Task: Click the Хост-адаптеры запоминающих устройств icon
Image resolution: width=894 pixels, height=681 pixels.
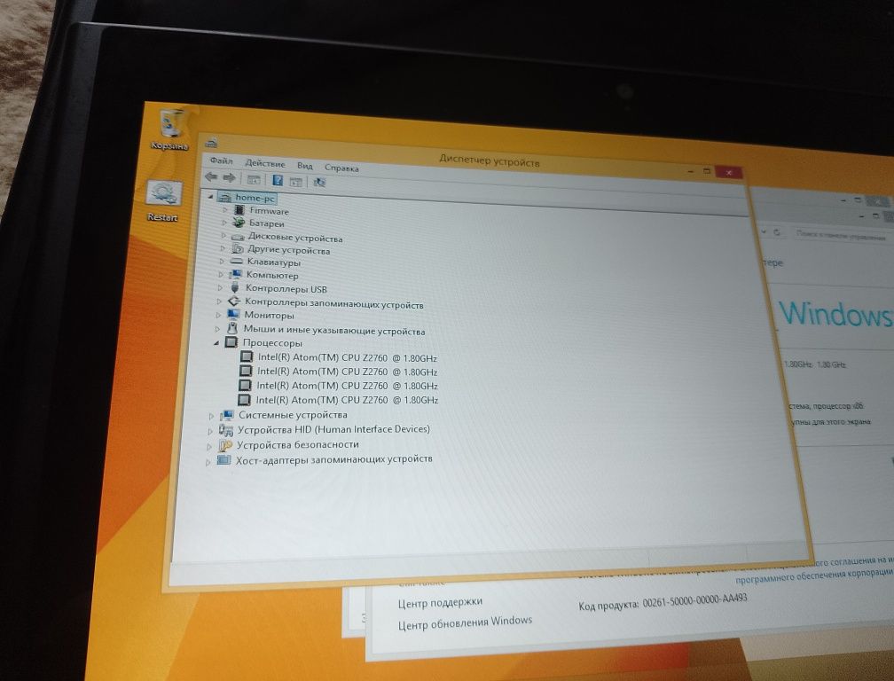Action: coord(223,459)
